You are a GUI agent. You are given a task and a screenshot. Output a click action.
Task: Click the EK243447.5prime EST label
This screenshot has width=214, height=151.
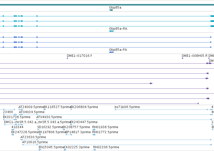click(x=84, y=122)
